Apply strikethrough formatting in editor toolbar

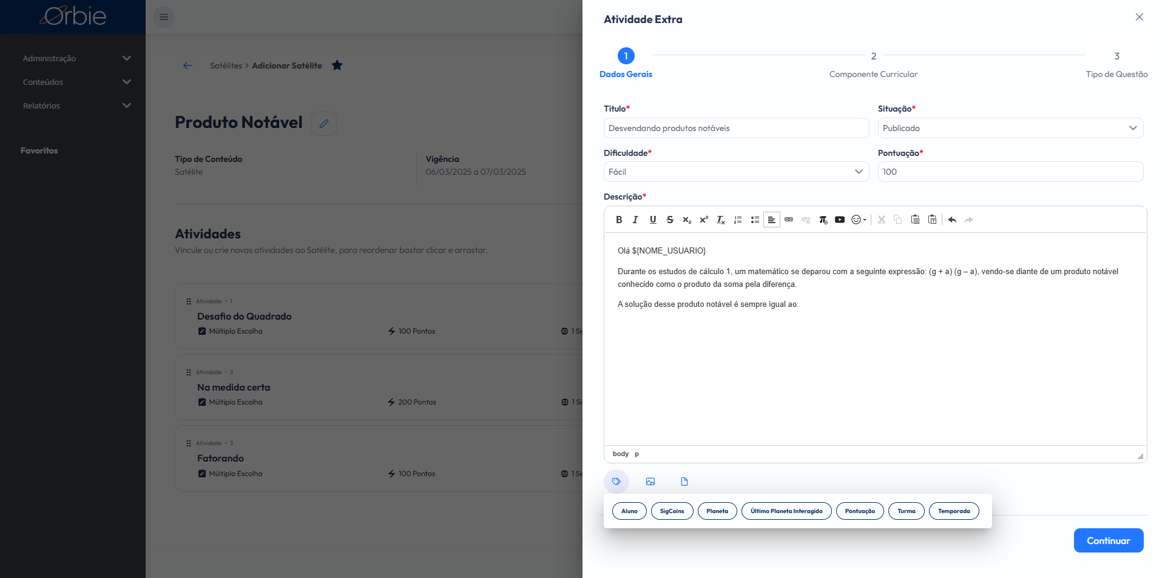point(670,220)
